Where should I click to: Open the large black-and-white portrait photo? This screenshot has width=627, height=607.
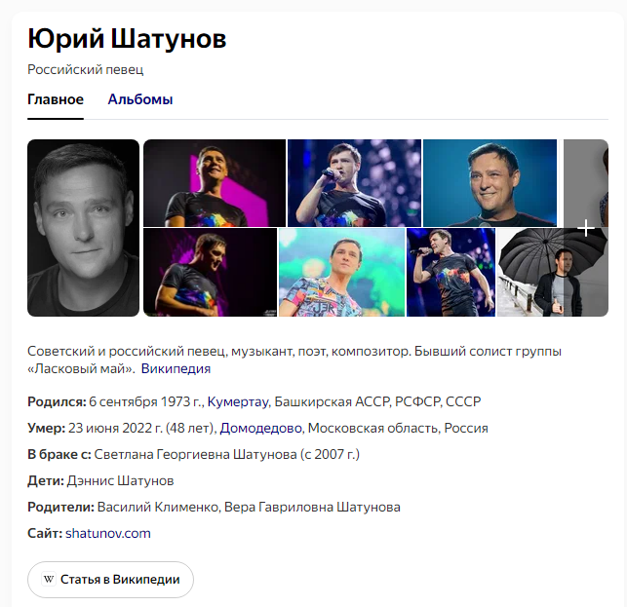(x=83, y=228)
